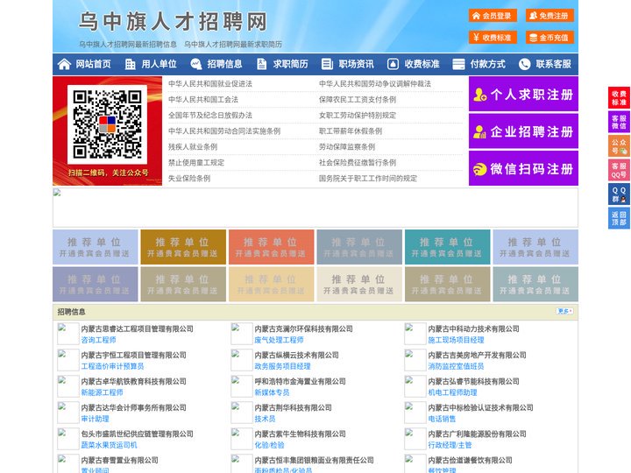
Task: Click the 免费注册 register button
Action: pyautogui.click(x=549, y=16)
